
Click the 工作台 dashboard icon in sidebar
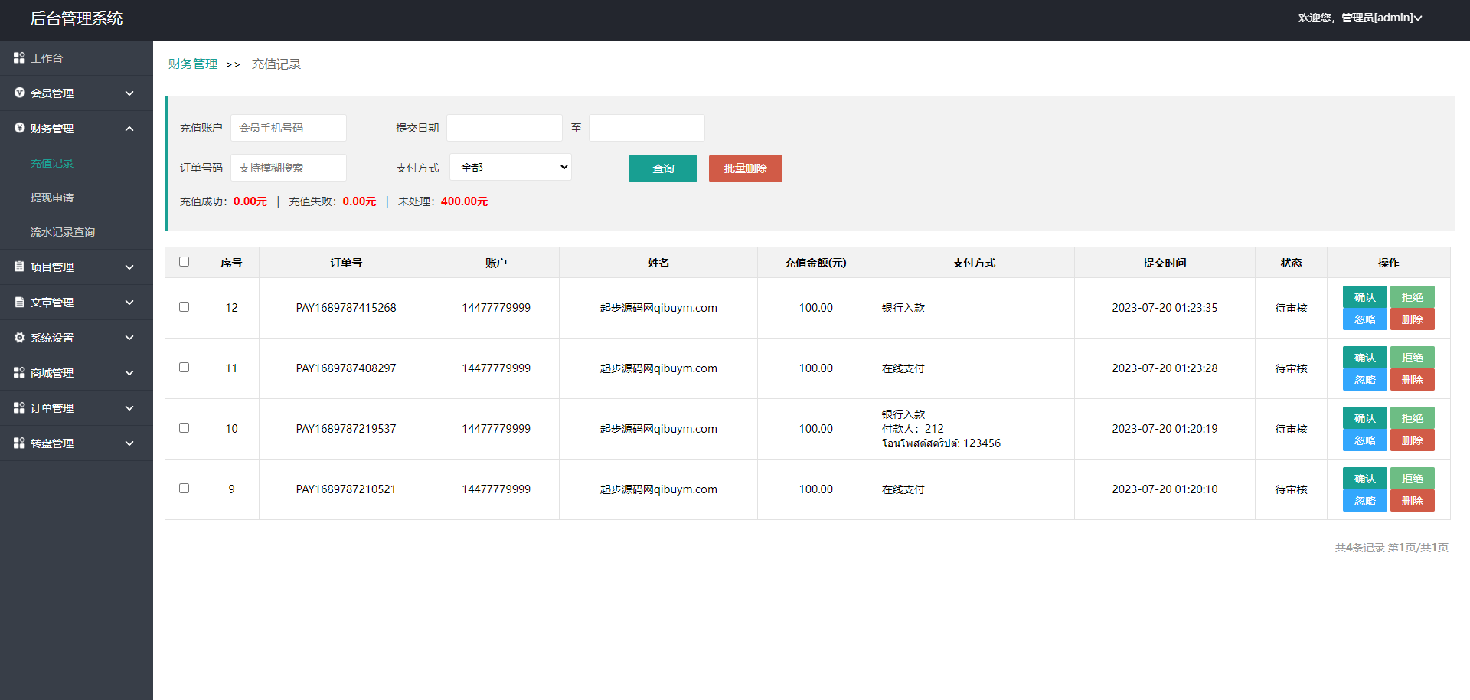tap(19, 58)
